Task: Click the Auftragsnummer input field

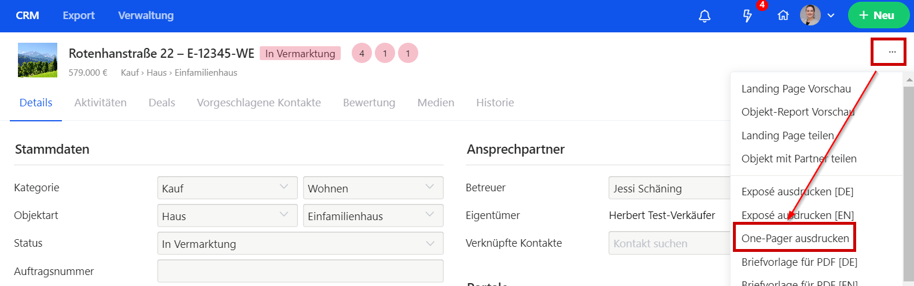Action: click(300, 271)
